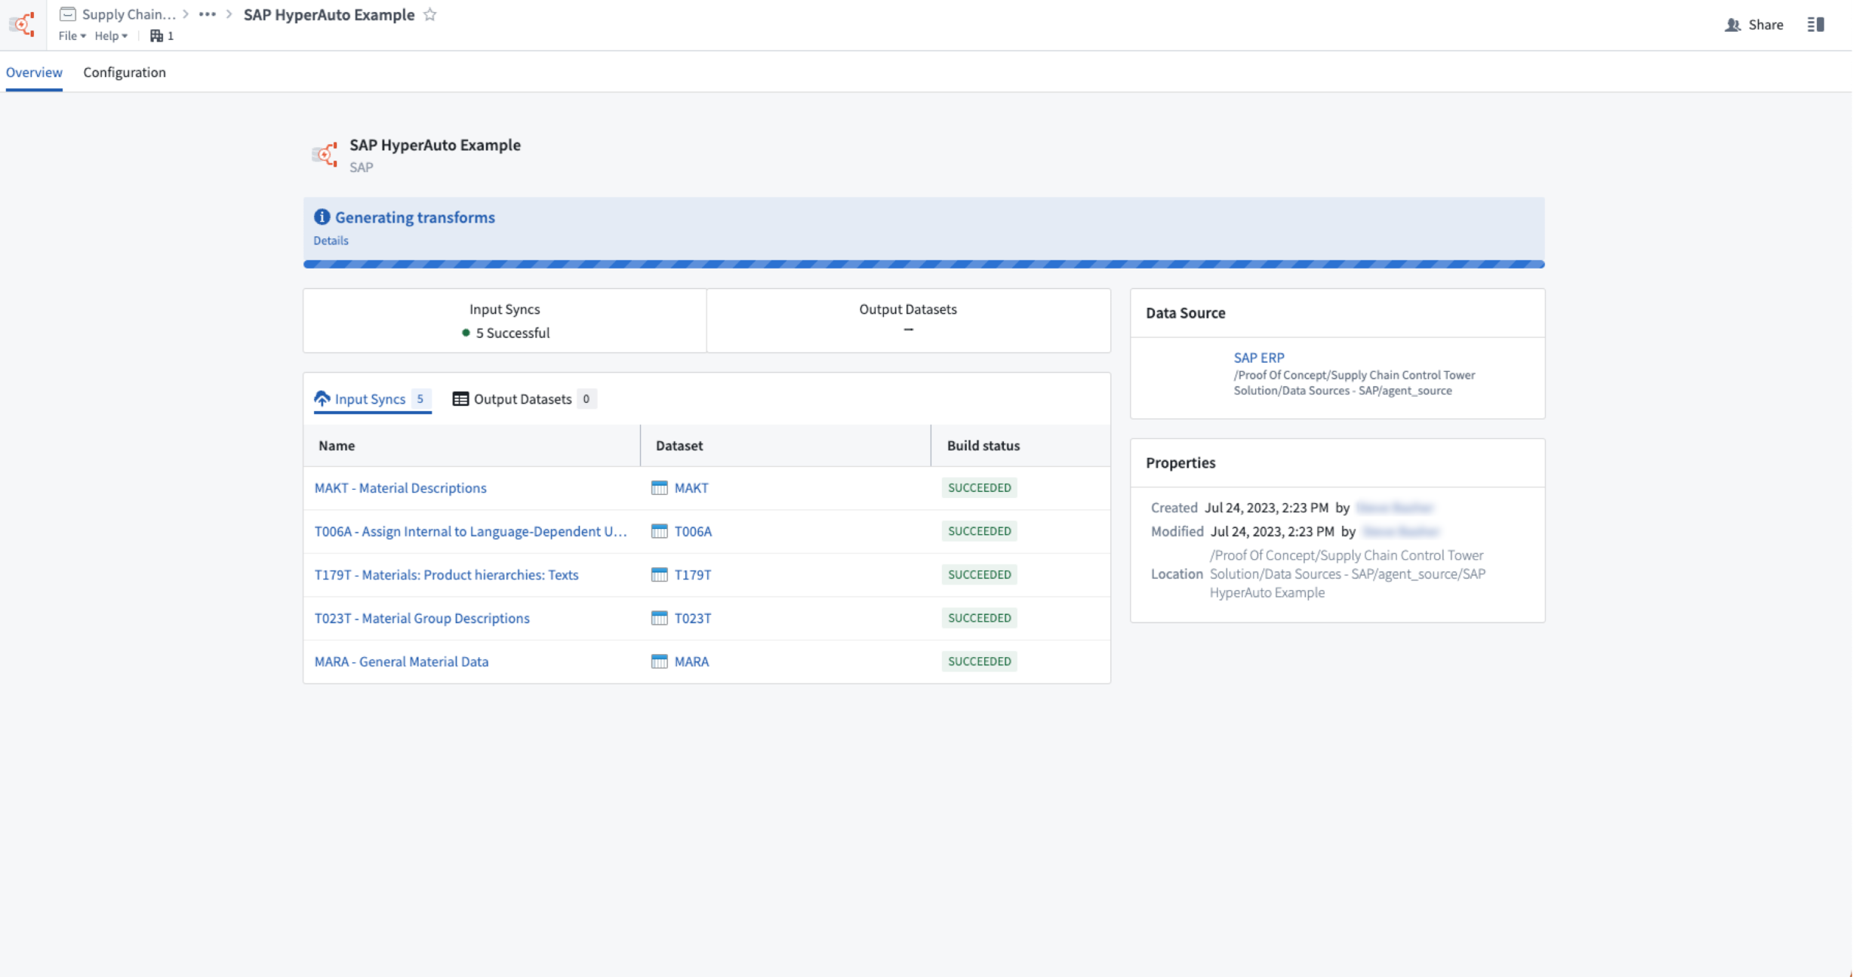
Task: Click the upload icon on Input Syncs tab
Action: pyautogui.click(x=322, y=398)
